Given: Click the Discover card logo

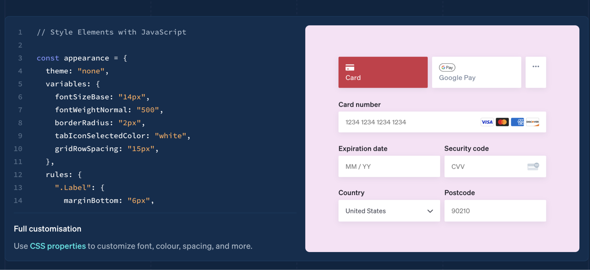Looking at the screenshot, I should (x=533, y=122).
